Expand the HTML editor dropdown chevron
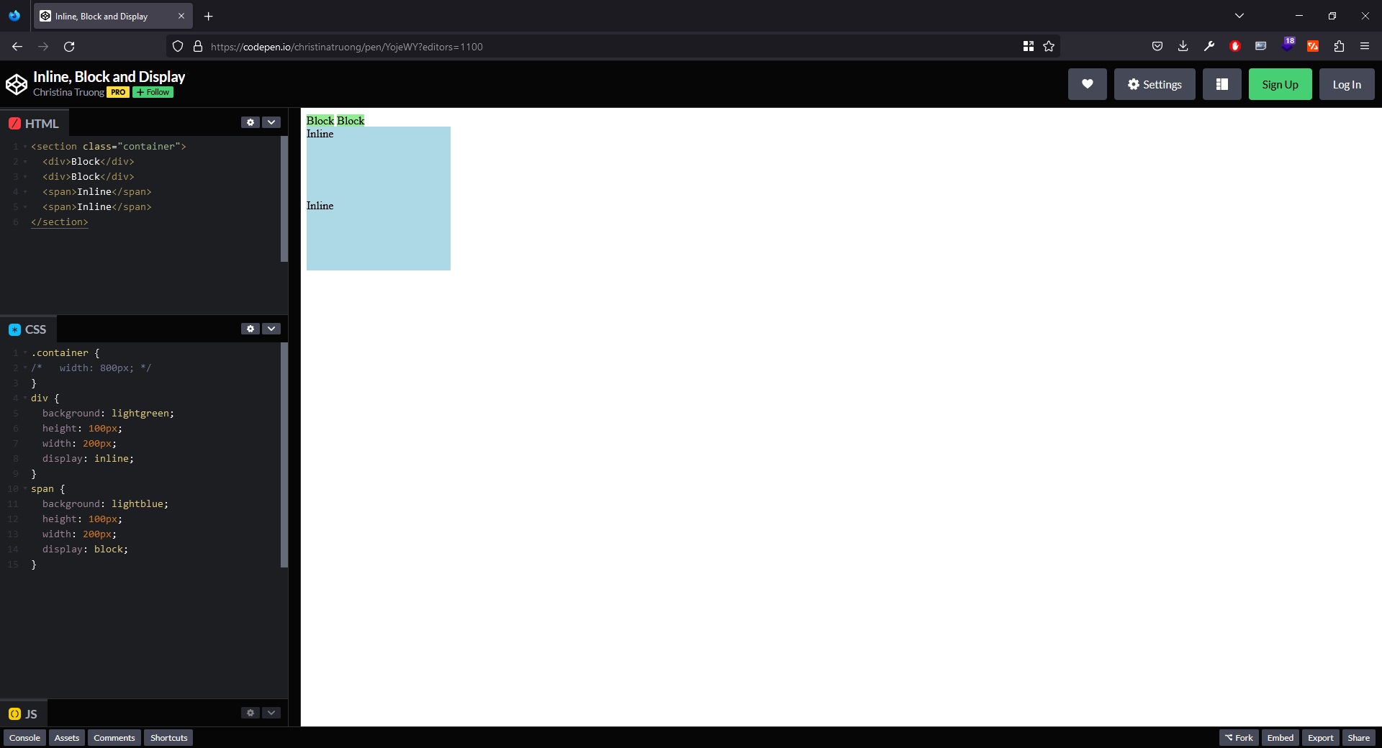 [271, 122]
